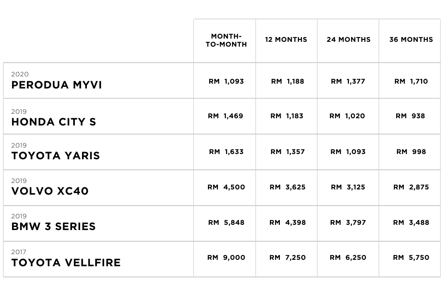Select the Myvi 36-month price RM 1,710
Image resolution: width=444 pixels, height=296 pixels.
411,82
